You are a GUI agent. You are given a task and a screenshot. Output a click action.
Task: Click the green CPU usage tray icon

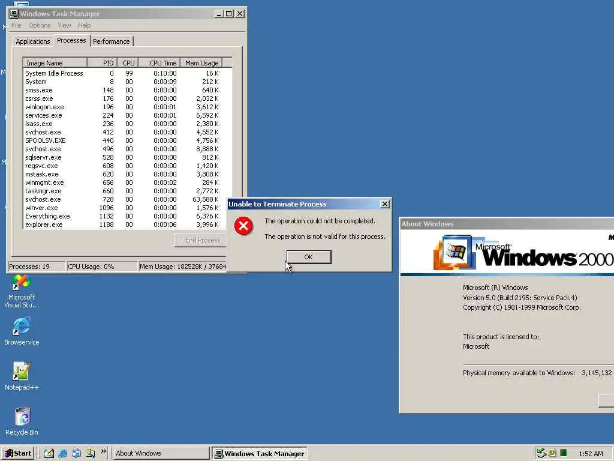564,453
